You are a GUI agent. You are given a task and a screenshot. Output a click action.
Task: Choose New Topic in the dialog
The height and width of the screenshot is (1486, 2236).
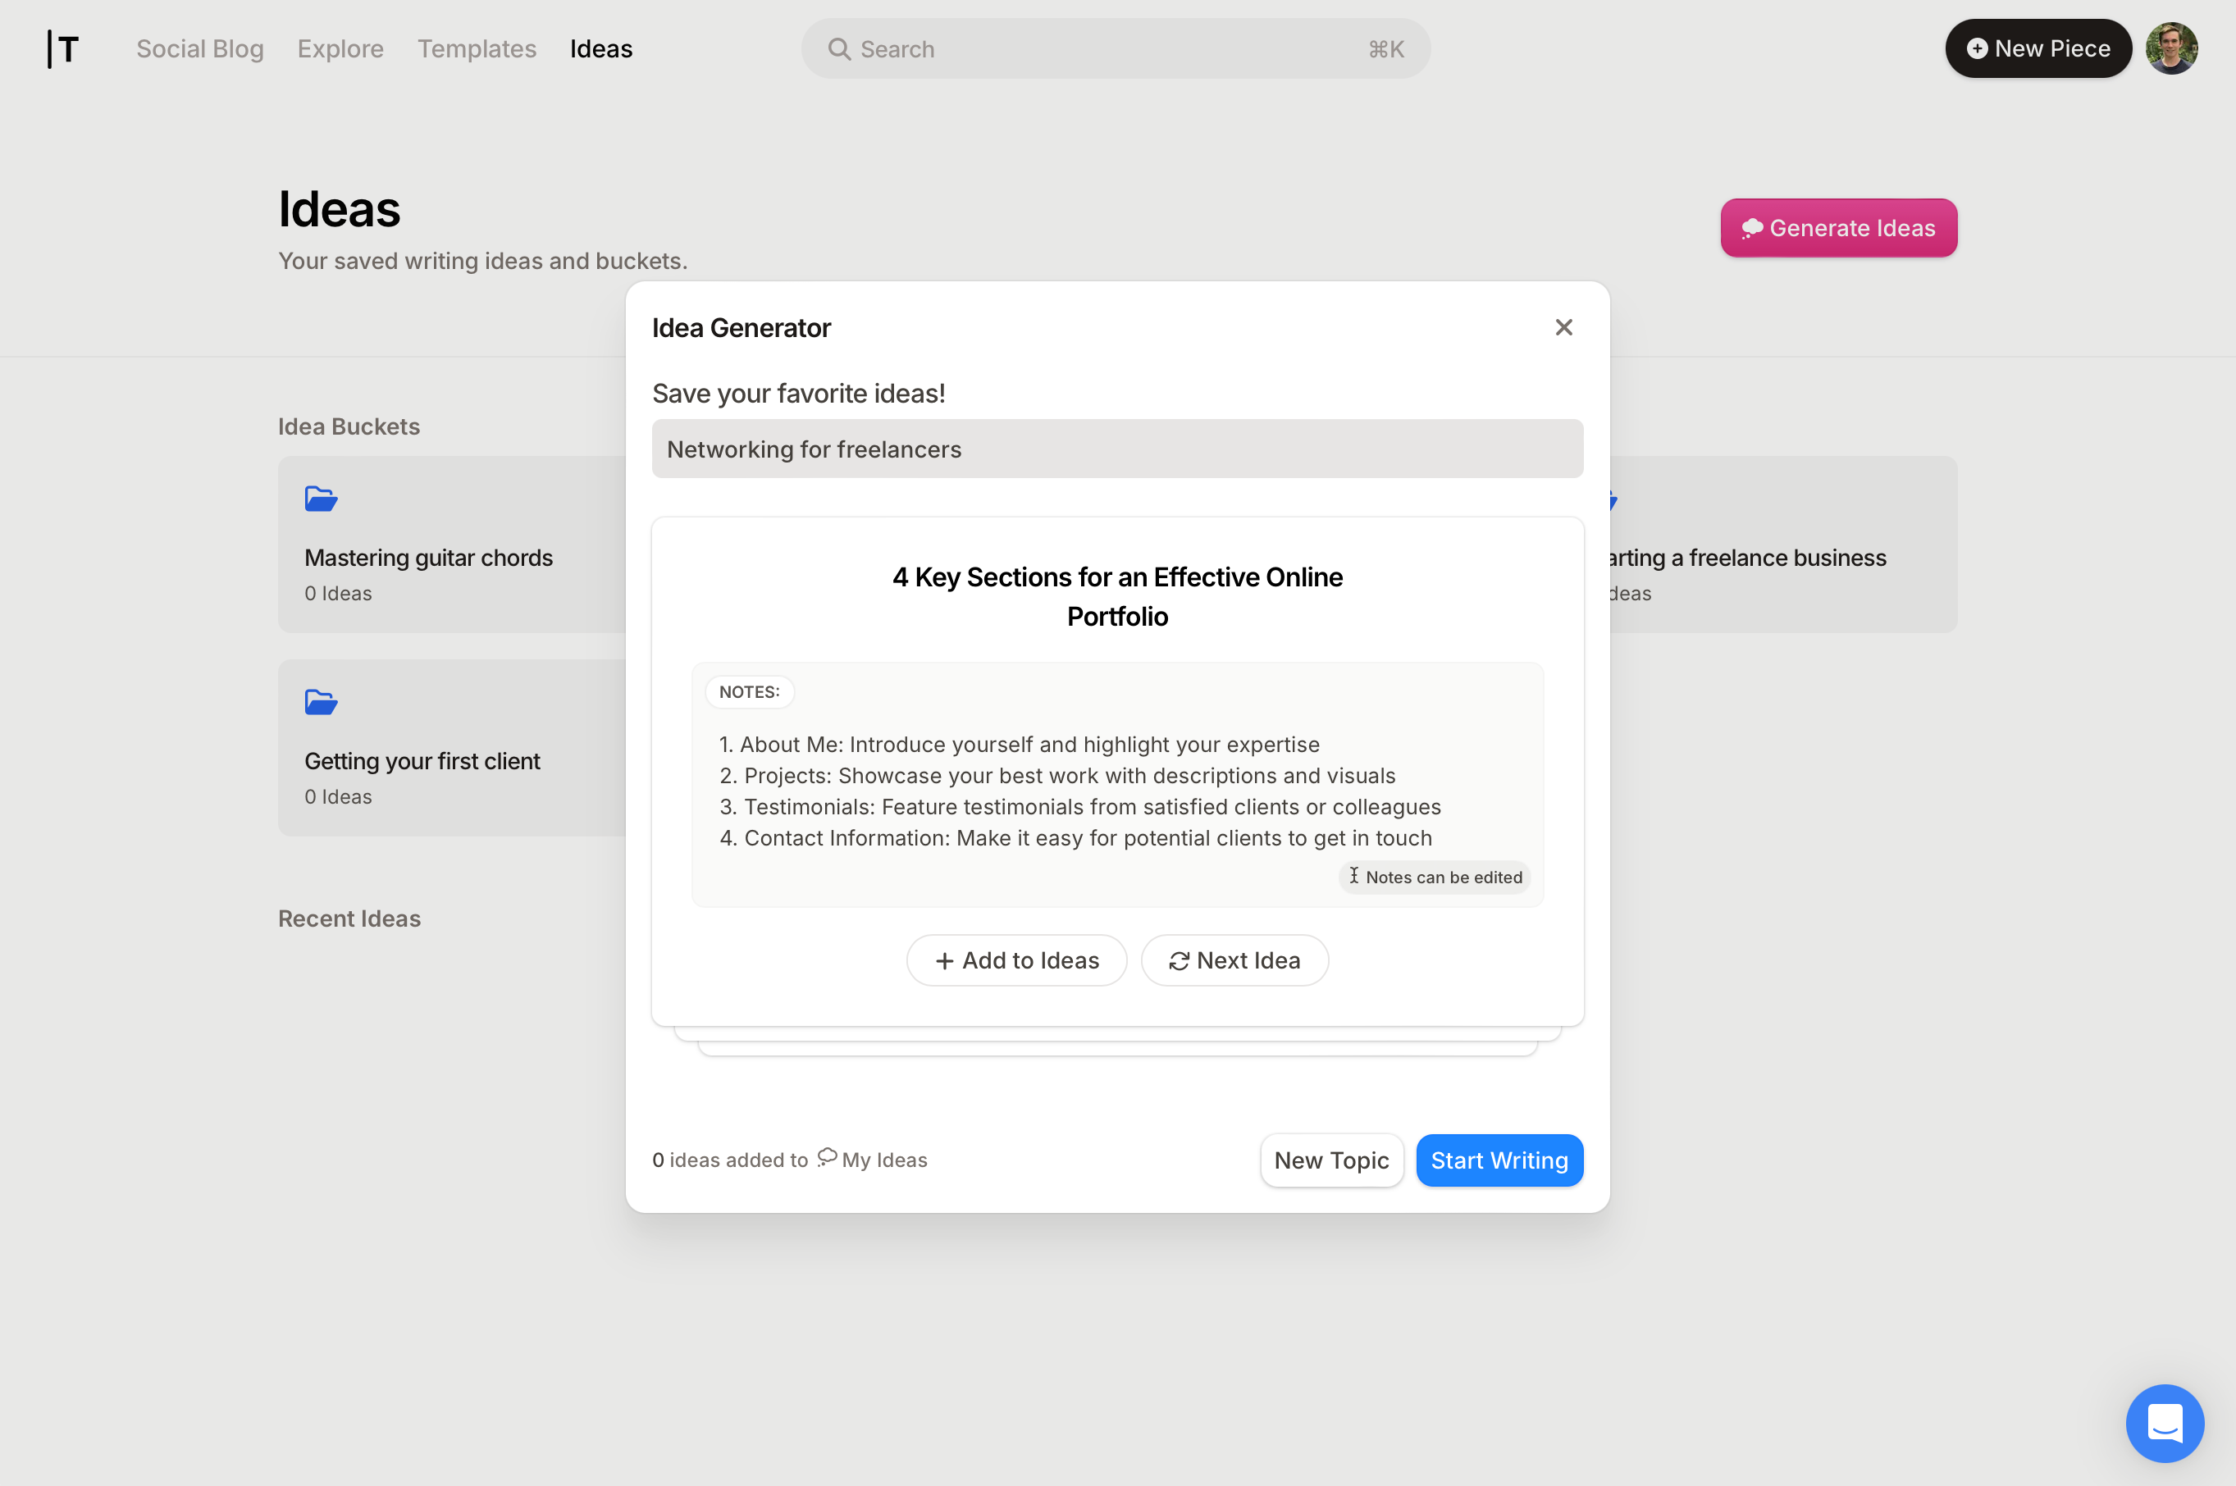(1330, 1160)
